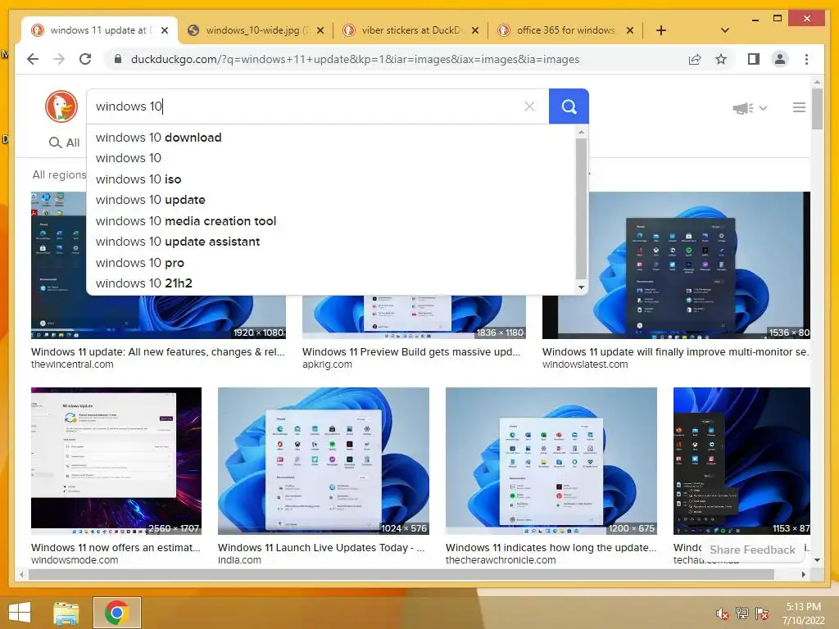The height and width of the screenshot is (629, 839).
Task: Open the windowsmode.com source link
Action: [x=75, y=560]
